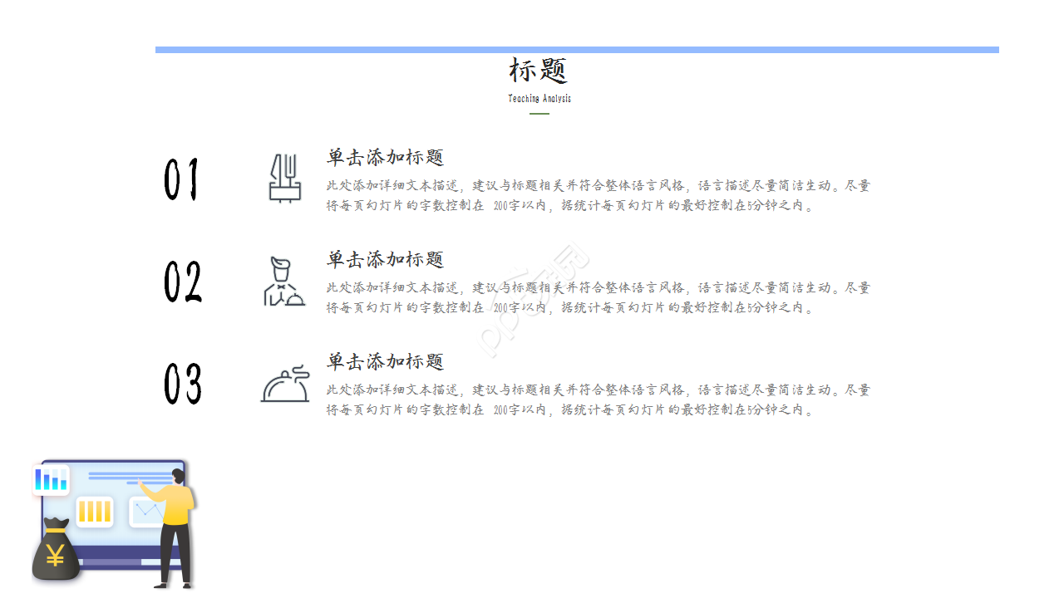Select the Teaching Analysis subtitle text
1064x598 pixels.
[539, 99]
